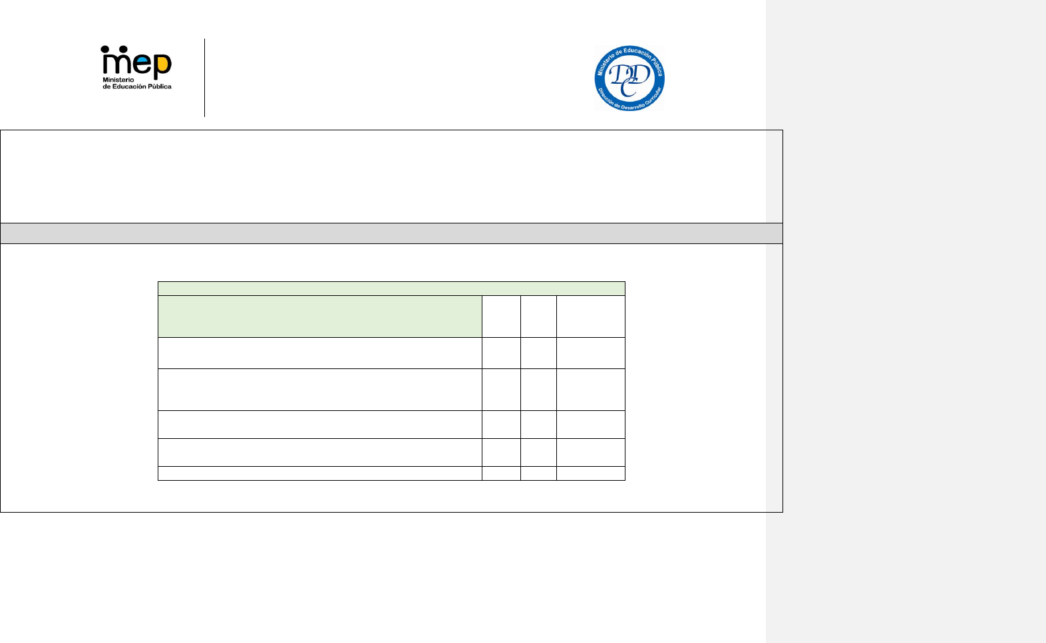Click the vertical divider line beside MEP logo
Screen dimensions: 1046x643
coord(204,78)
